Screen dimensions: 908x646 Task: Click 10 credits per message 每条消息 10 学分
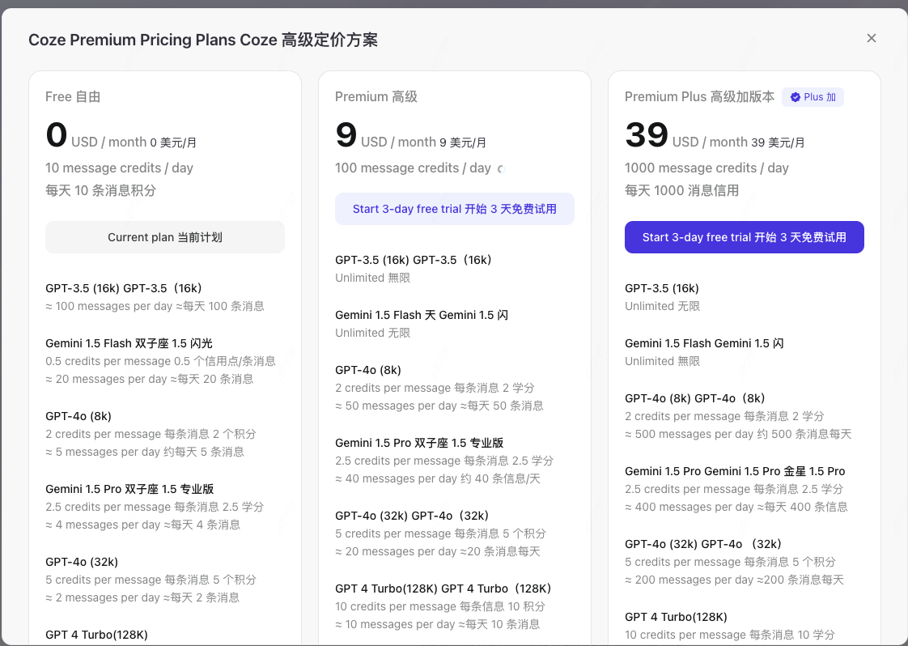(730, 635)
